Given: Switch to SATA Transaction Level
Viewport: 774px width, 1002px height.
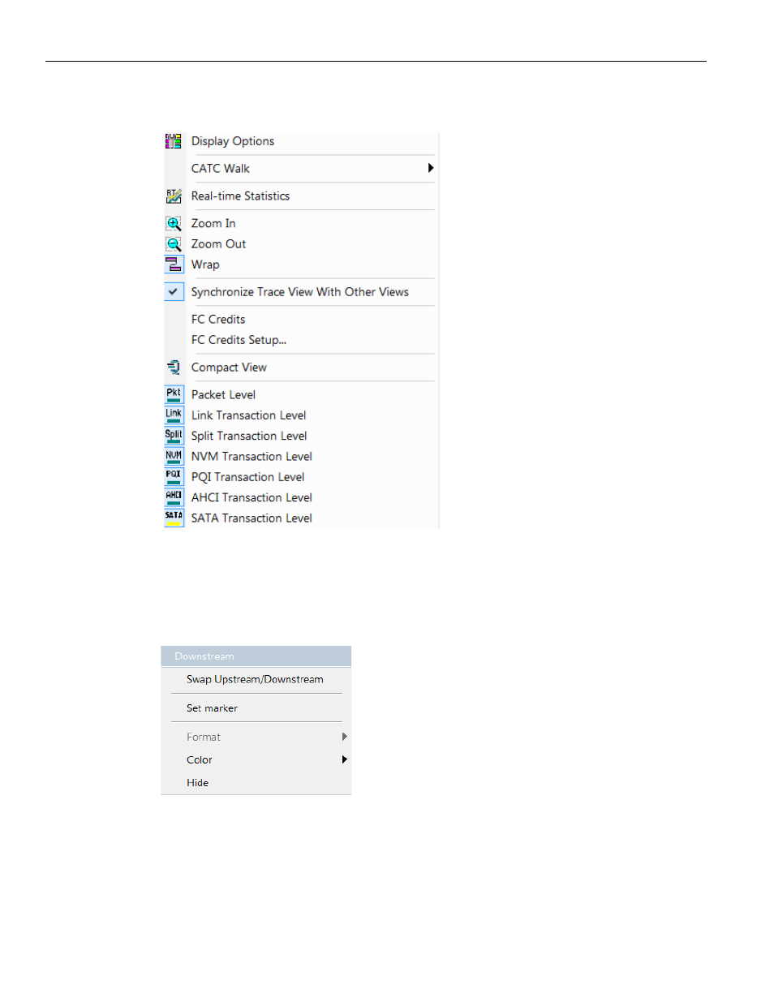Looking at the screenshot, I should [252, 518].
